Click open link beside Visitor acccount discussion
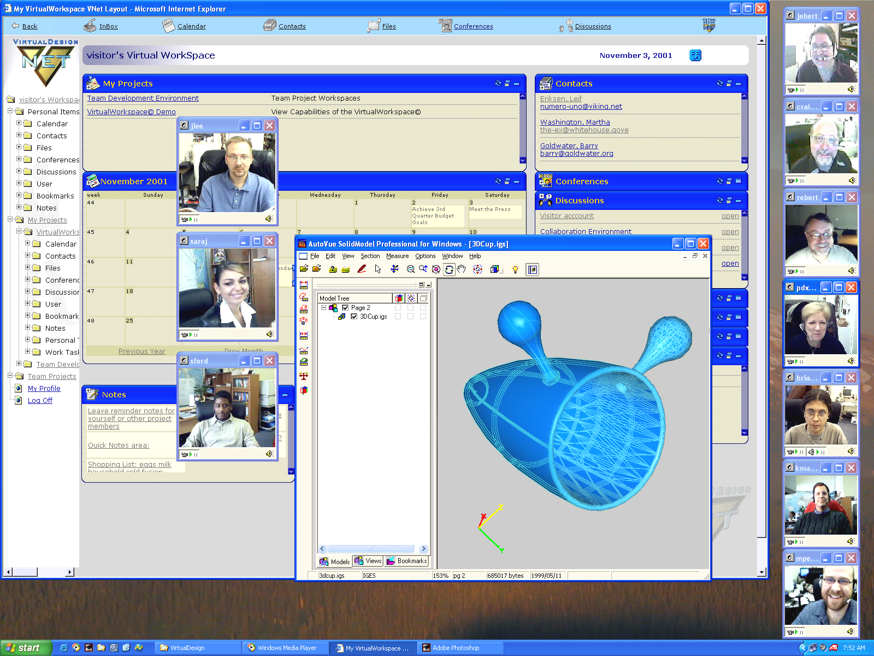 [730, 216]
